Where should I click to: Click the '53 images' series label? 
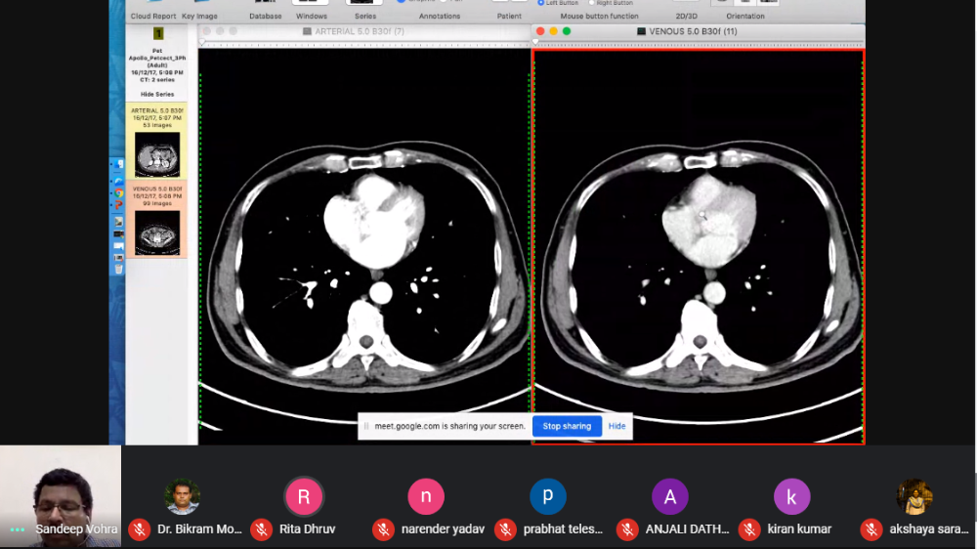157,125
